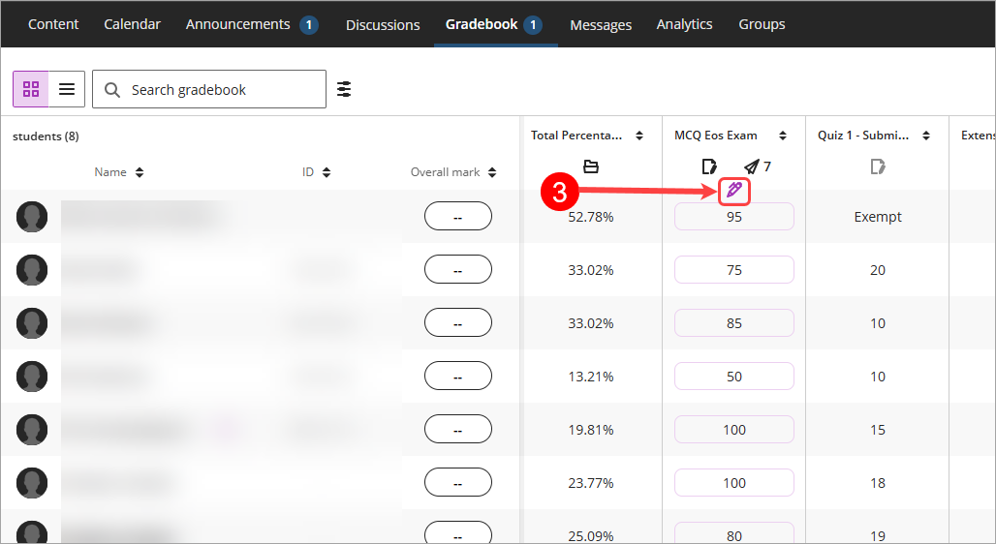The height and width of the screenshot is (544, 996).
Task: Switch to gradebook list view
Action: point(67,89)
